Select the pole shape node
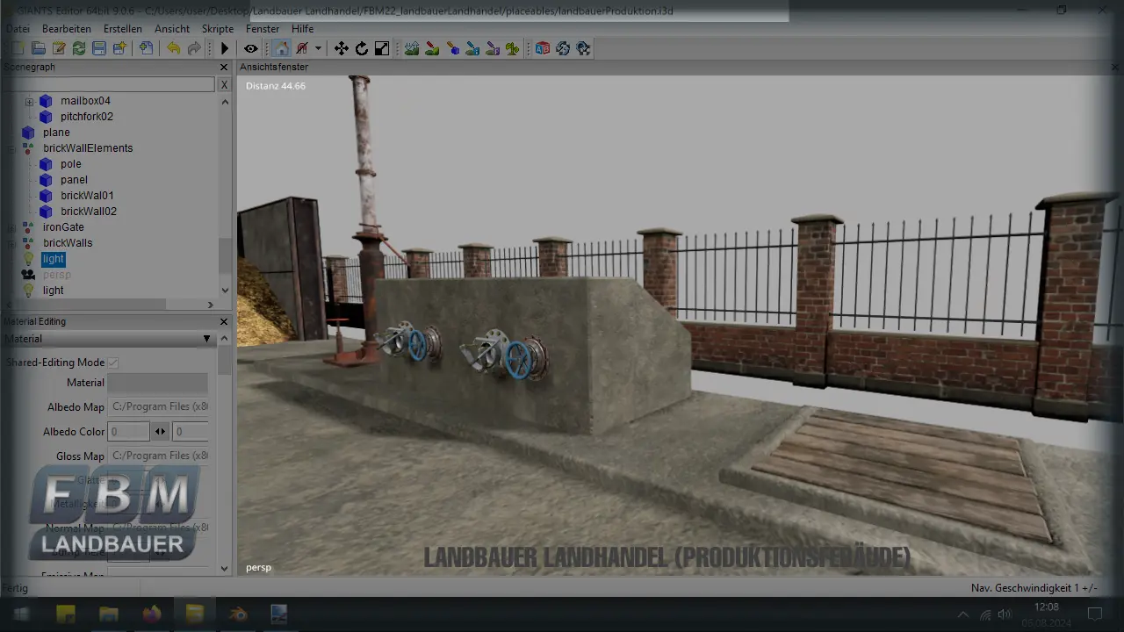 pos(70,164)
